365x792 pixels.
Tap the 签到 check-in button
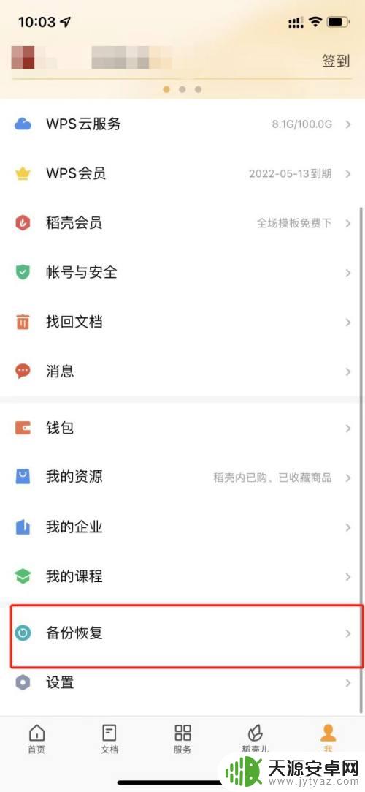[x=337, y=61]
